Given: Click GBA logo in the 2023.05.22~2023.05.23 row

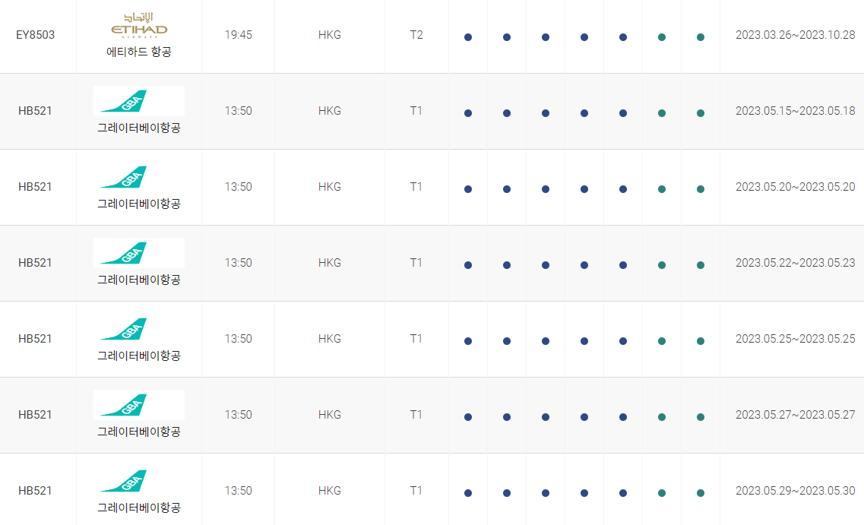Looking at the screenshot, I should 139,253.
